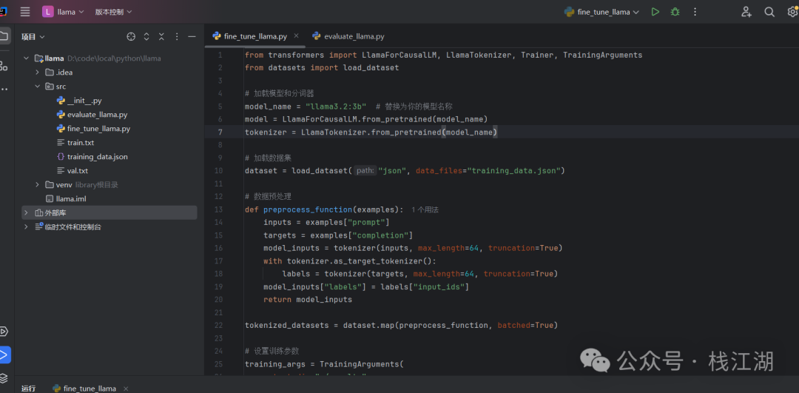Select llama.iml in project tree
Screen dimensions: 799x393
[x=70, y=199]
